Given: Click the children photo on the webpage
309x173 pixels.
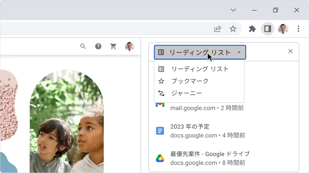Looking at the screenshot, I should pos(67,121).
